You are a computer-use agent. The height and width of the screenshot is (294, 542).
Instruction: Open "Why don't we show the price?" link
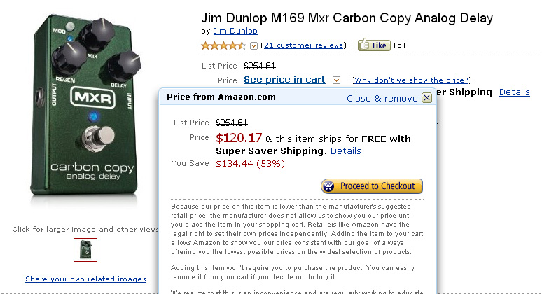coord(412,80)
